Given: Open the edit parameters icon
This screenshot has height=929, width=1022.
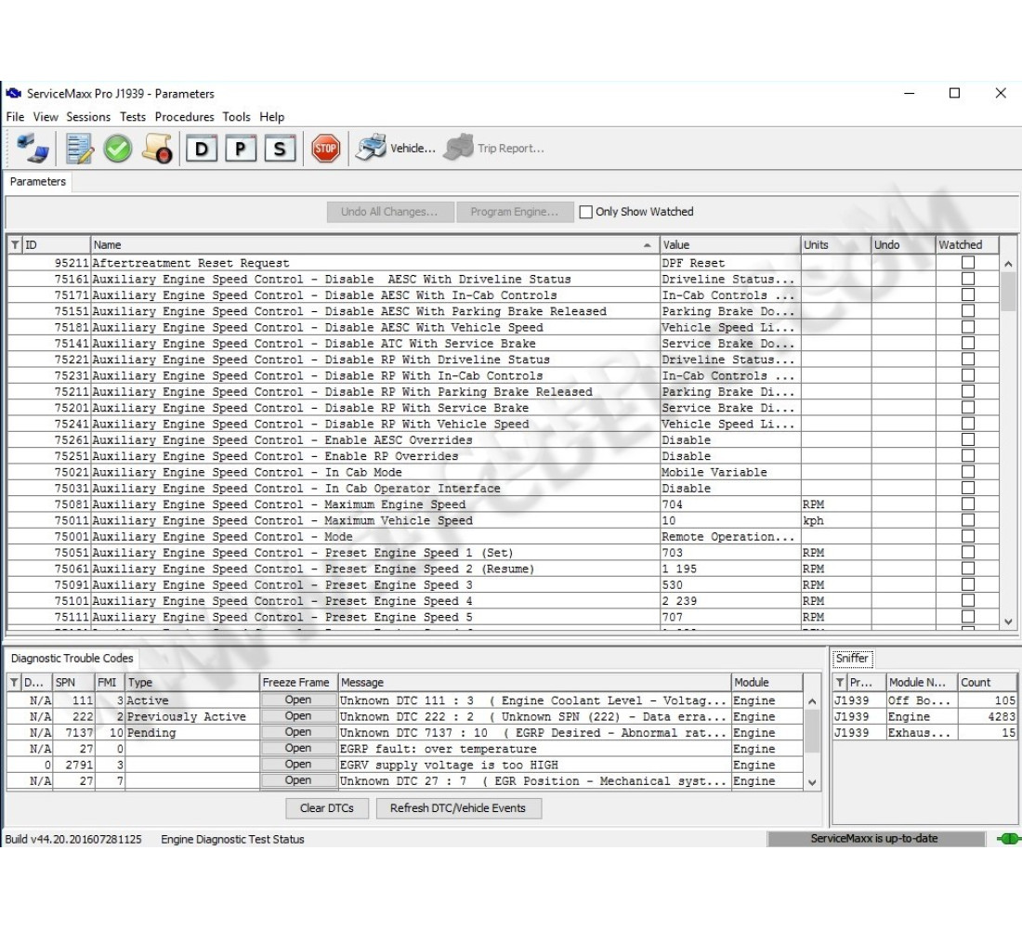Looking at the screenshot, I should [77, 146].
